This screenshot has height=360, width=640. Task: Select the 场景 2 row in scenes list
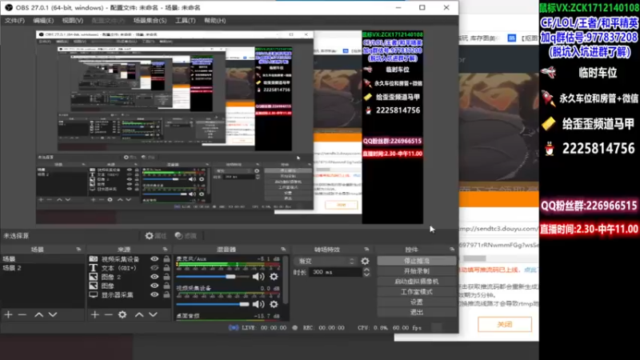tap(43, 268)
